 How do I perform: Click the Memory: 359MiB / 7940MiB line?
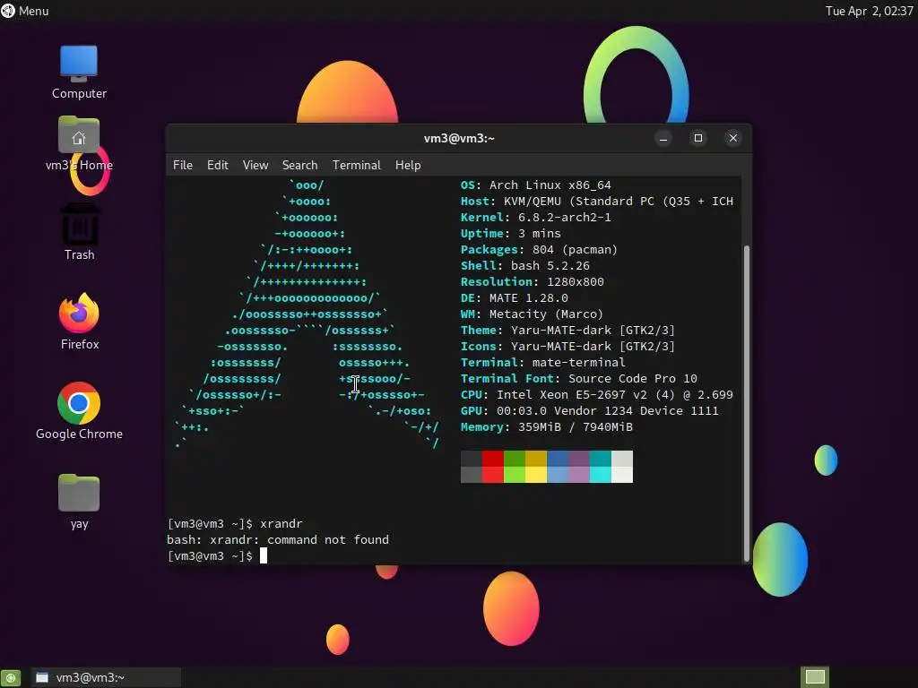tap(546, 427)
